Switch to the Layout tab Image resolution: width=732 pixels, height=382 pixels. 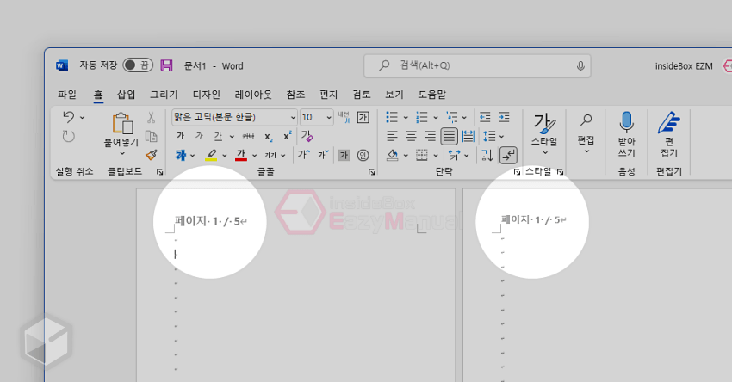[253, 95]
